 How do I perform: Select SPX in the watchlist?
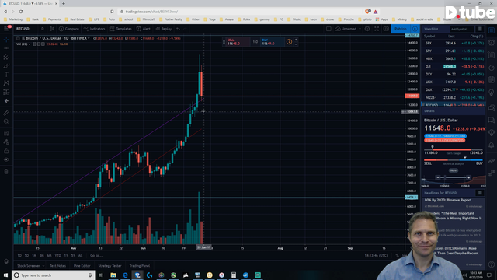(454, 43)
